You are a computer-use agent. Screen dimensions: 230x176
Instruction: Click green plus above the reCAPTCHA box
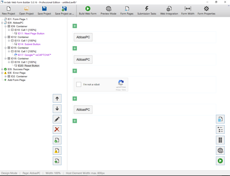click(75, 71)
